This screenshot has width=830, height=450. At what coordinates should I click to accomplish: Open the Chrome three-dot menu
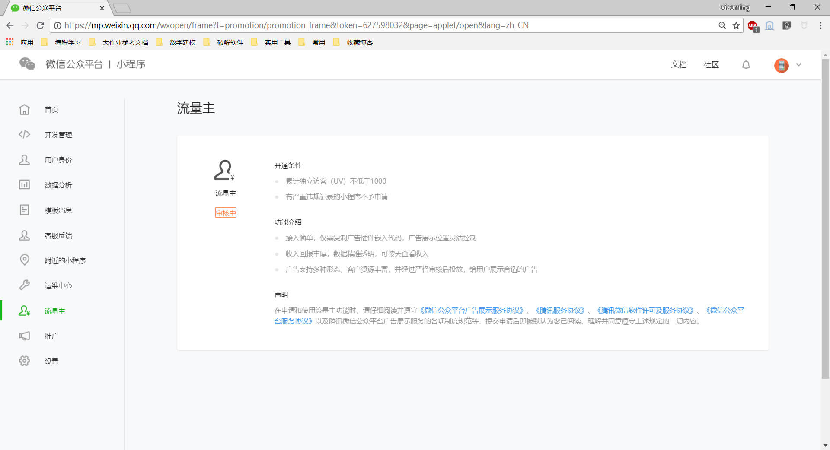point(820,25)
